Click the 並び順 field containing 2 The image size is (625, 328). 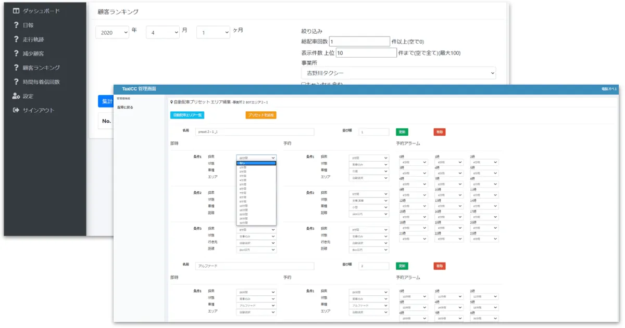click(x=374, y=266)
